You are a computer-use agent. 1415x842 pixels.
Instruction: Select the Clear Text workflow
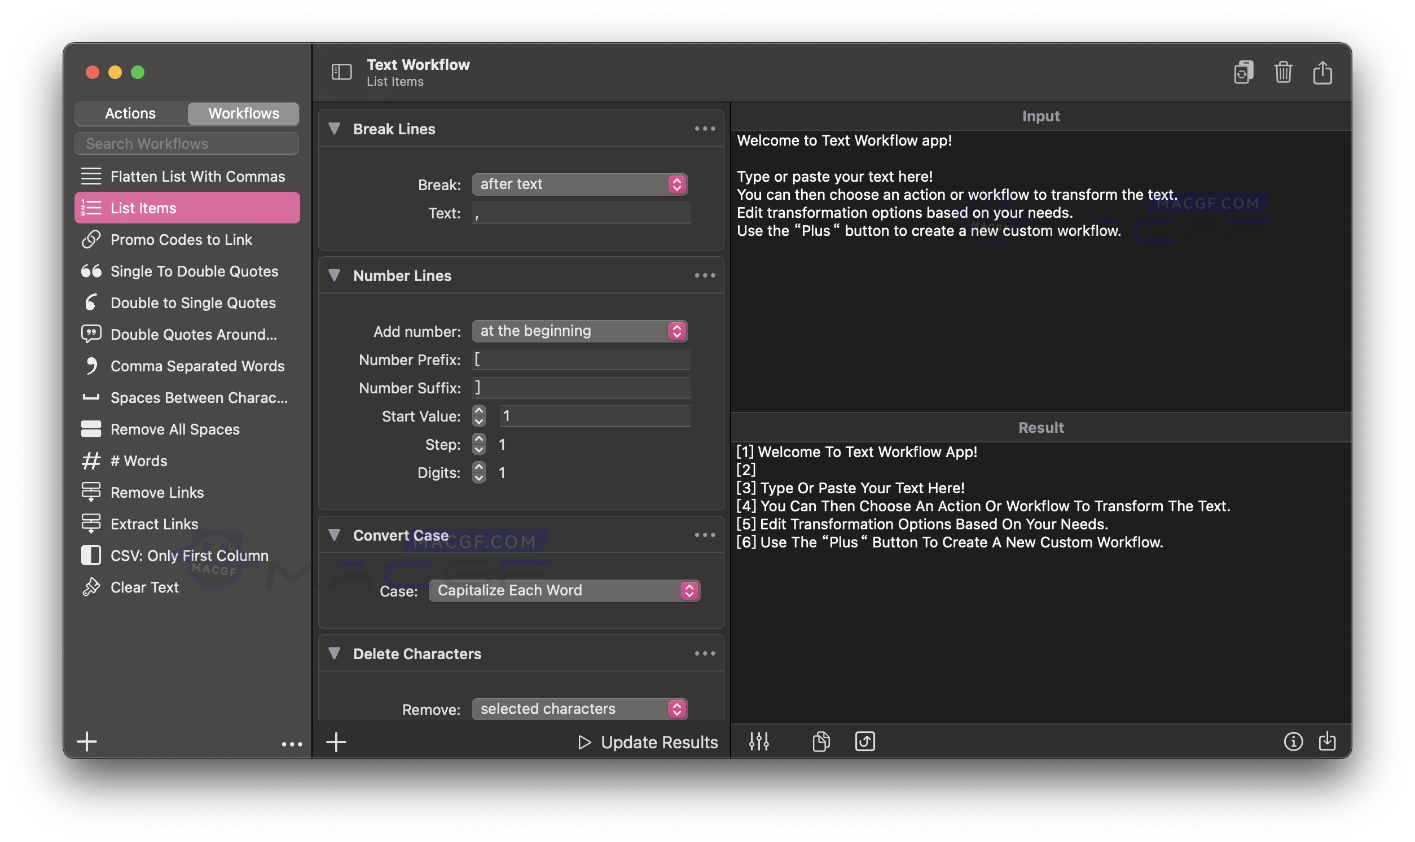(x=145, y=587)
